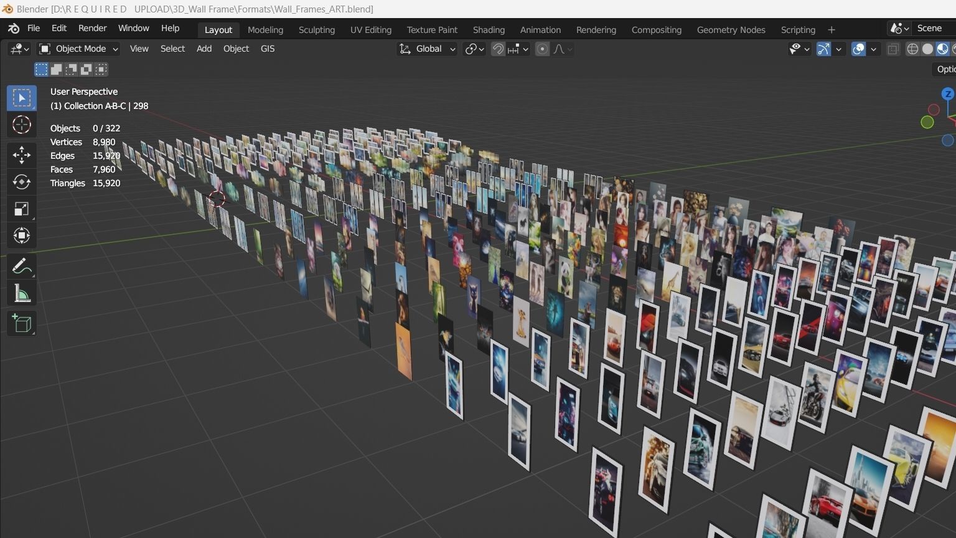The width and height of the screenshot is (956, 538).
Task: Switch to the Texture Paint workspace tab
Action: 432,30
